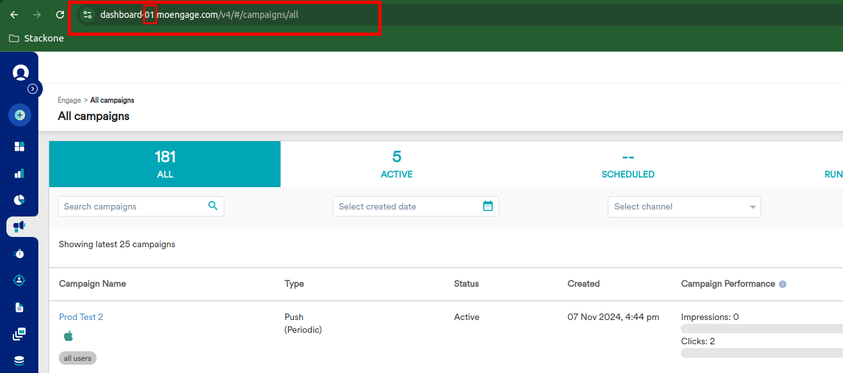
Task: Open the database stack icon in sidebar
Action: click(x=20, y=361)
